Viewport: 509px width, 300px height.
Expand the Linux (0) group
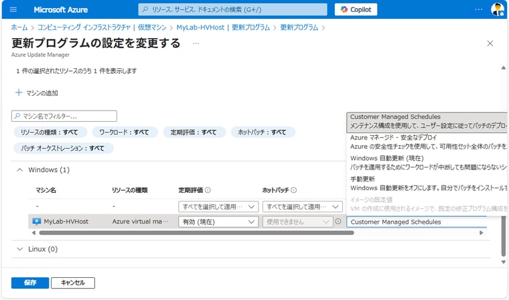(20, 249)
